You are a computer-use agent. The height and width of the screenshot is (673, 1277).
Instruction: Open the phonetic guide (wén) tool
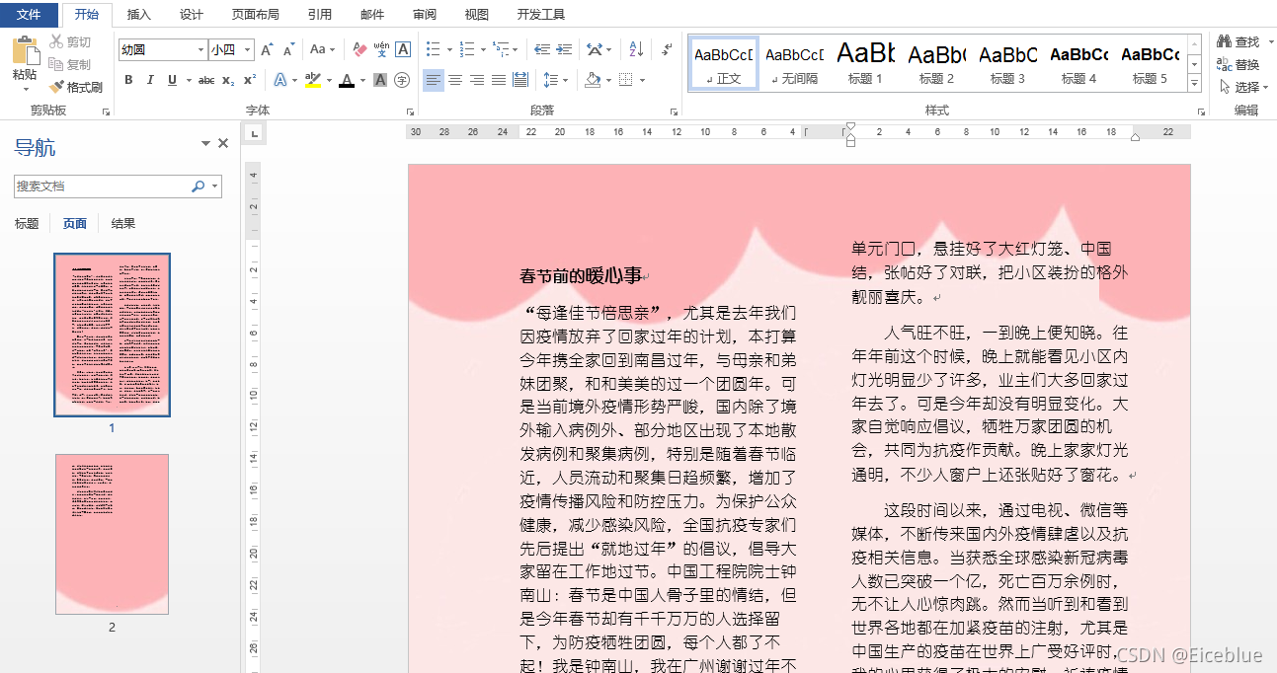click(x=381, y=49)
